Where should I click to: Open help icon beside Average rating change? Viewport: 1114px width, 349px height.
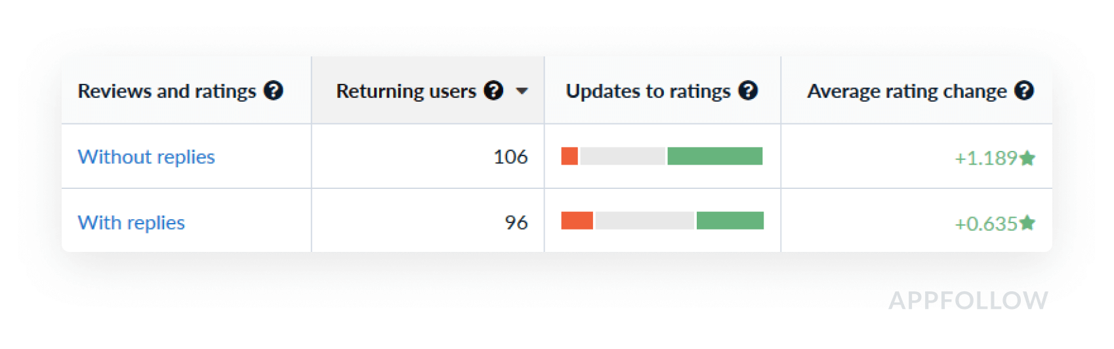point(1024,91)
